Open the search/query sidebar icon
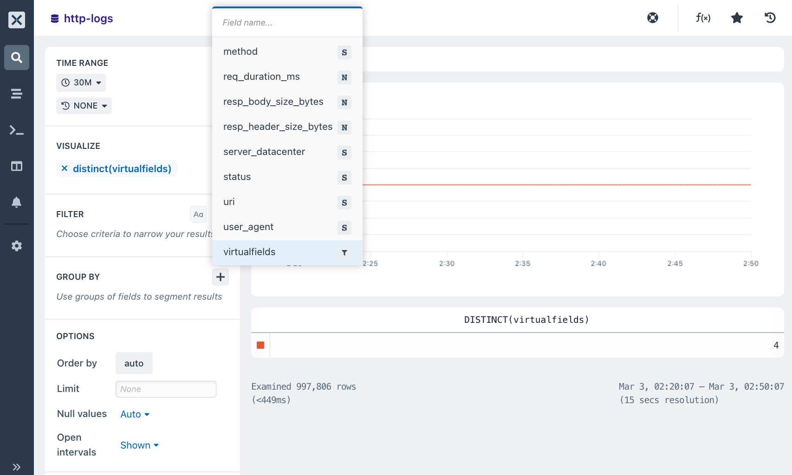Screen dimensions: 792x475 [x=17, y=58]
